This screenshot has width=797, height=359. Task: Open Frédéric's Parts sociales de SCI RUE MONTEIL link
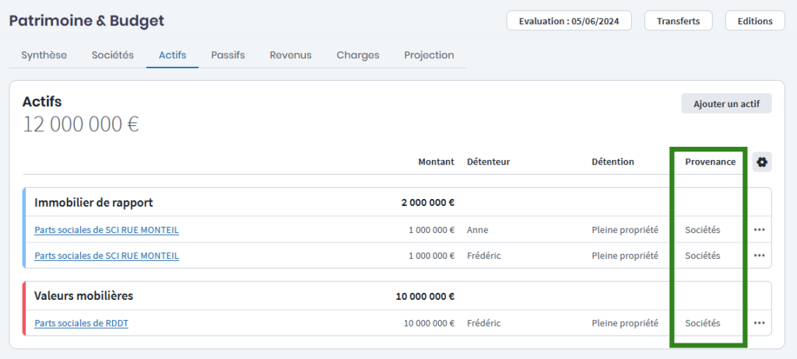point(107,256)
